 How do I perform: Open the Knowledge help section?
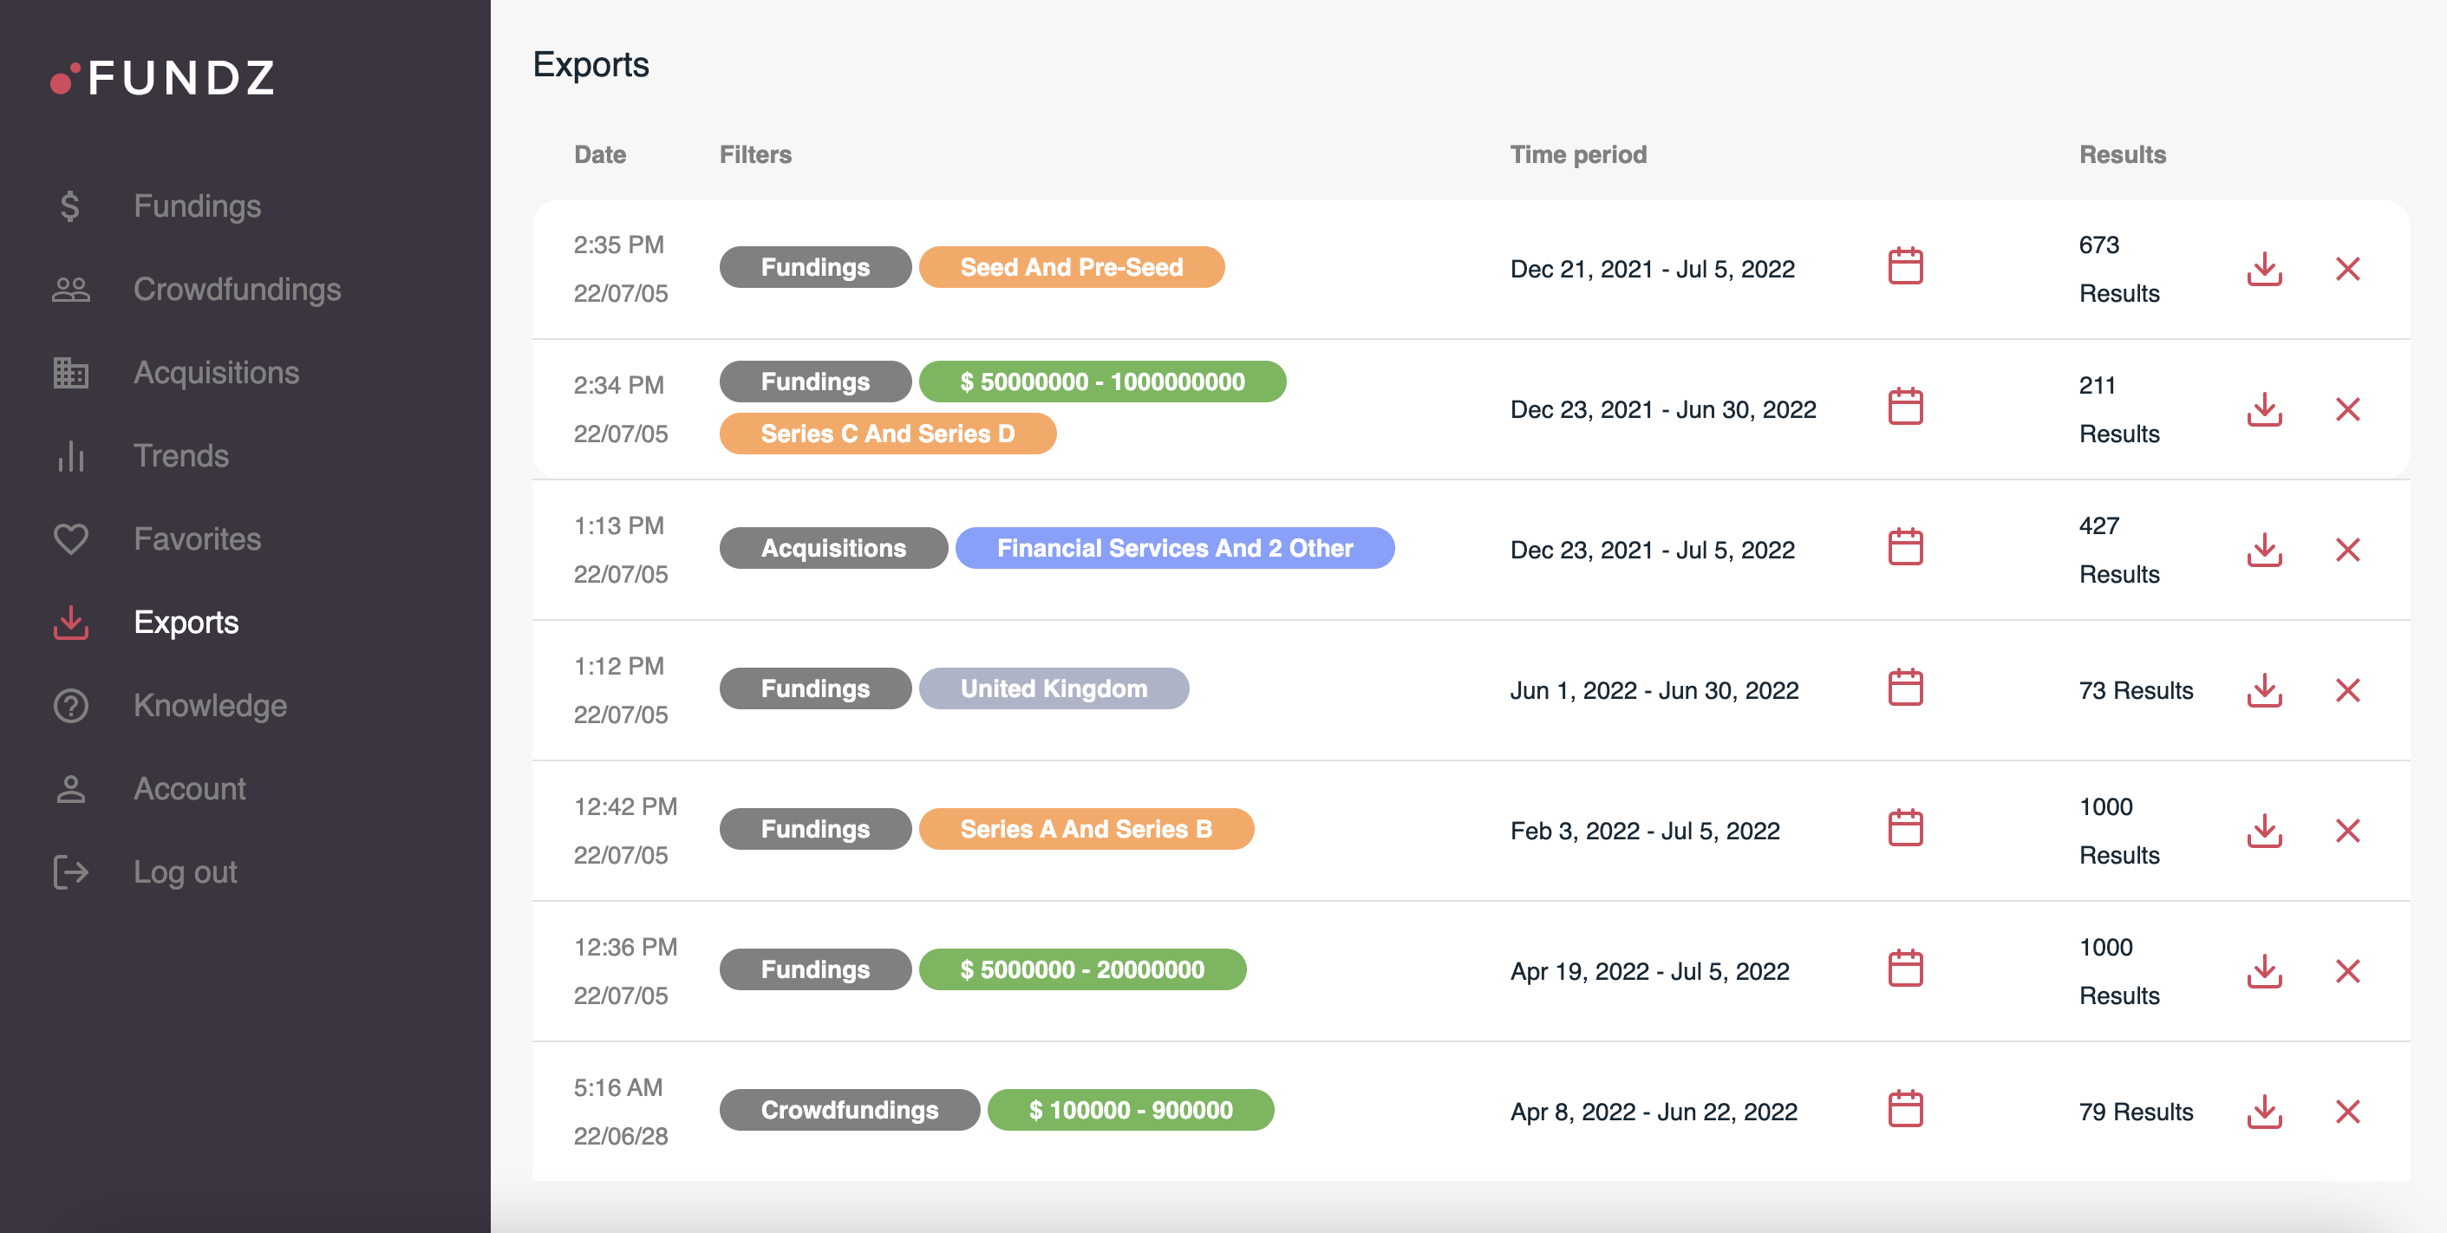click(x=210, y=706)
